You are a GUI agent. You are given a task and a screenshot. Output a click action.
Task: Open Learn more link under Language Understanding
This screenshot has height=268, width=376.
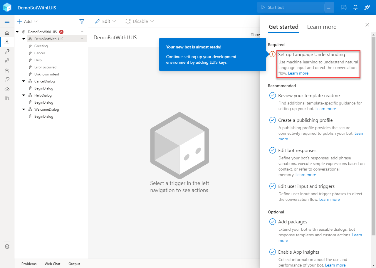[x=298, y=73]
